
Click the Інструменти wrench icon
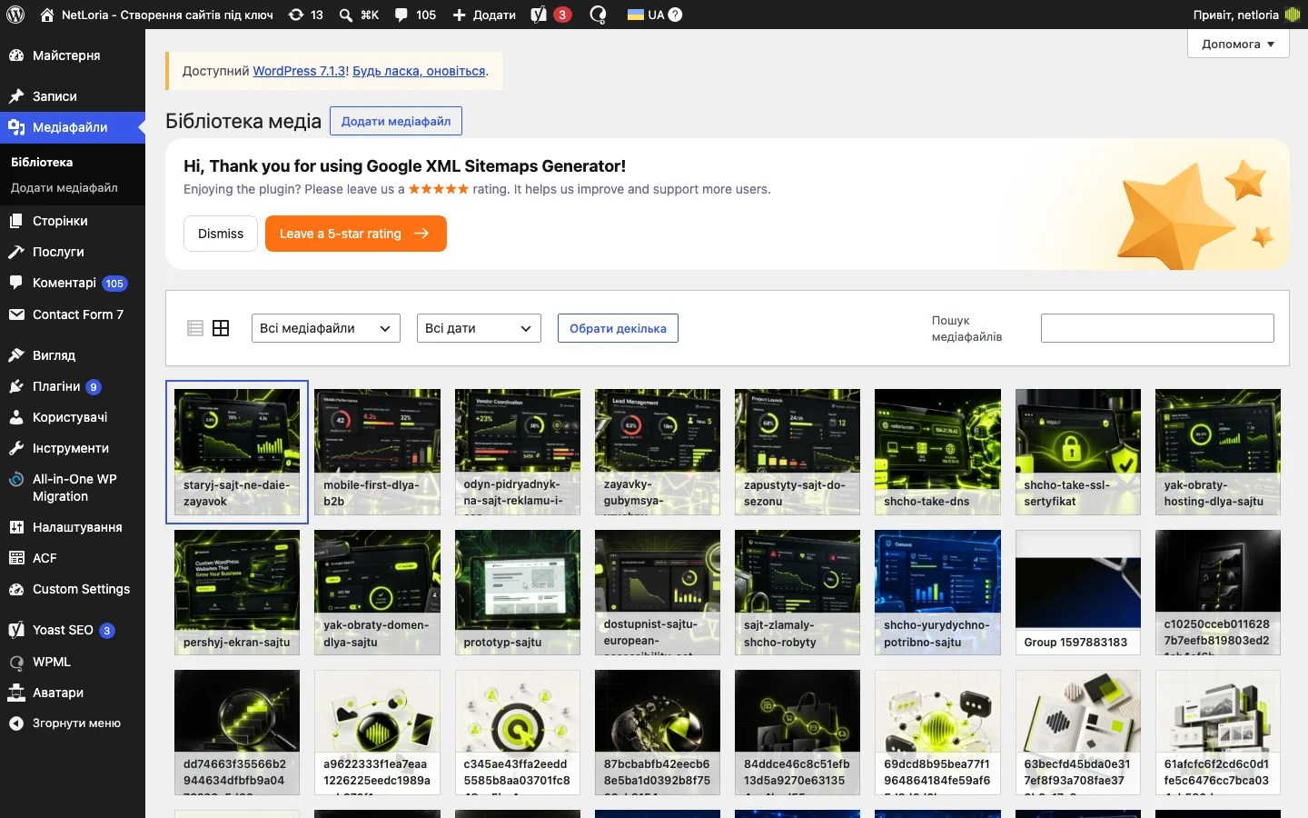(x=16, y=448)
